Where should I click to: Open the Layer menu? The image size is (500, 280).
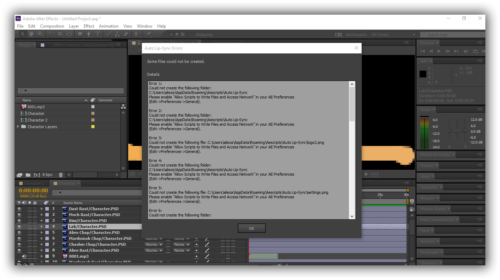74,26
